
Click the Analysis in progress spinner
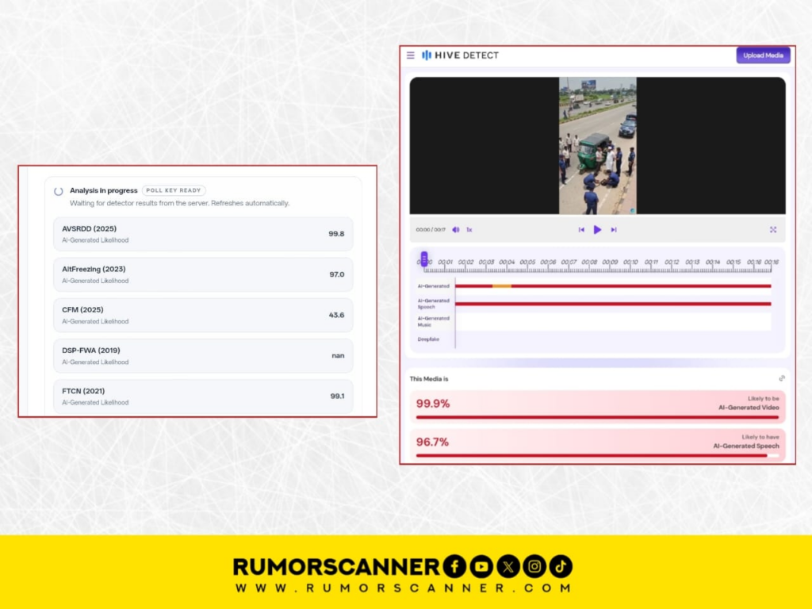click(59, 191)
